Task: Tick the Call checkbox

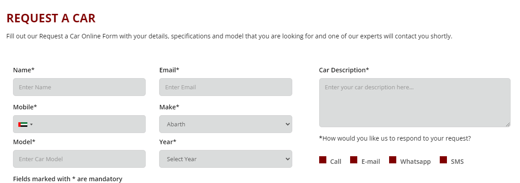Action: pyautogui.click(x=323, y=160)
